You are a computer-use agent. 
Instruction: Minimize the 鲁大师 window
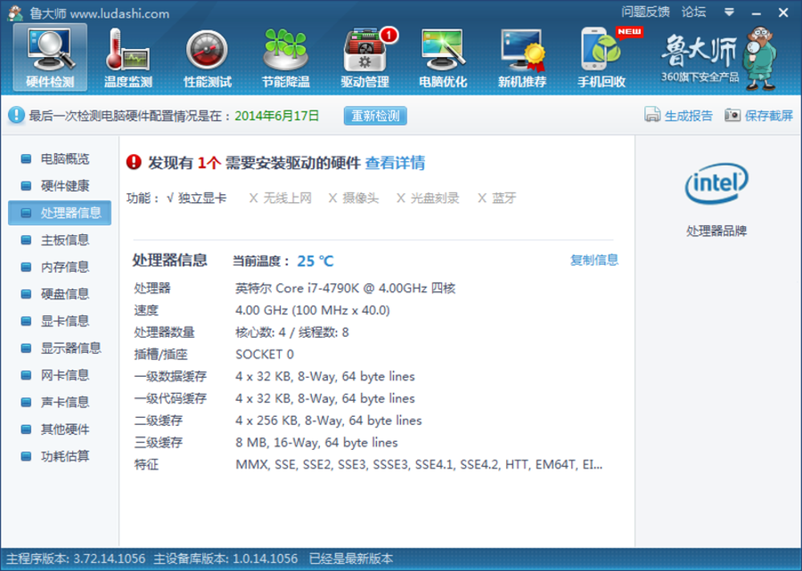tap(756, 13)
